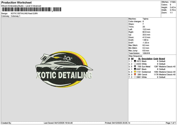Pick the white swatch beside 2881
177x125 pixels.
click(x=135, y=77)
